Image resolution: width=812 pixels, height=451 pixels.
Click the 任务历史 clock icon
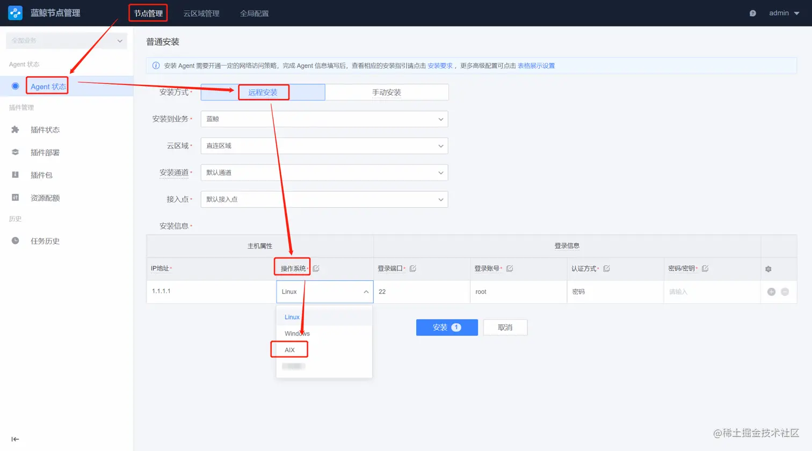pos(15,241)
